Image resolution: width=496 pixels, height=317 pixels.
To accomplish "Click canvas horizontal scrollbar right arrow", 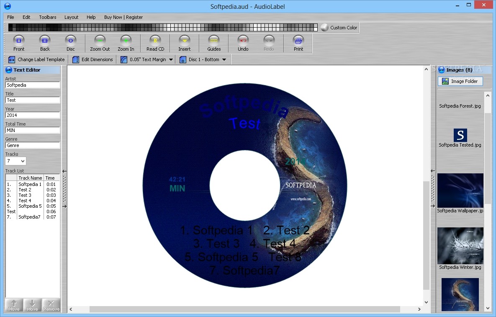I will click(x=419, y=309).
